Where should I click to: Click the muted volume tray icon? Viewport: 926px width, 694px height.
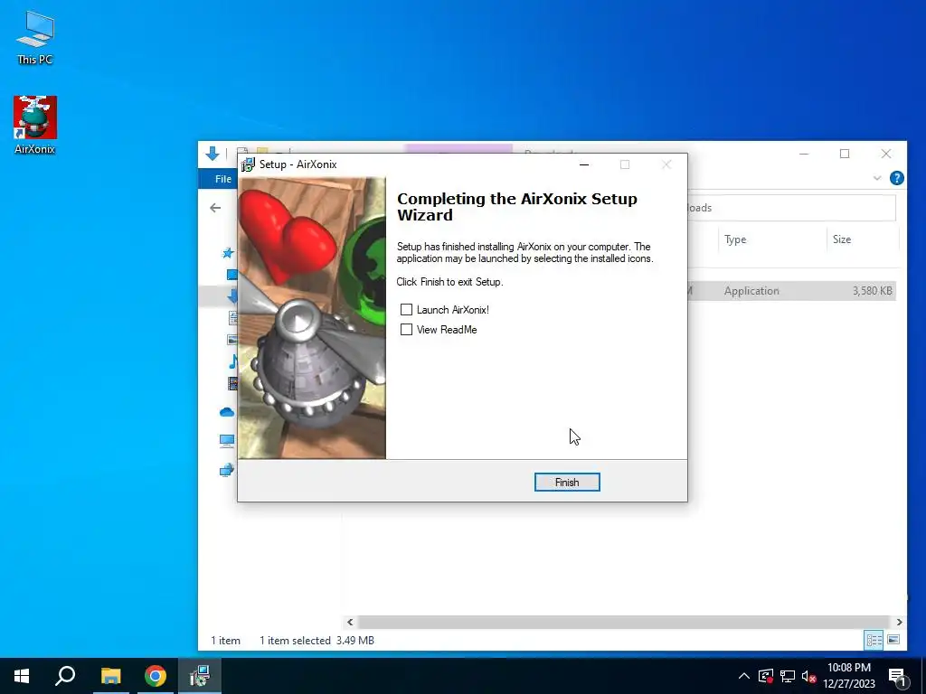click(x=808, y=676)
